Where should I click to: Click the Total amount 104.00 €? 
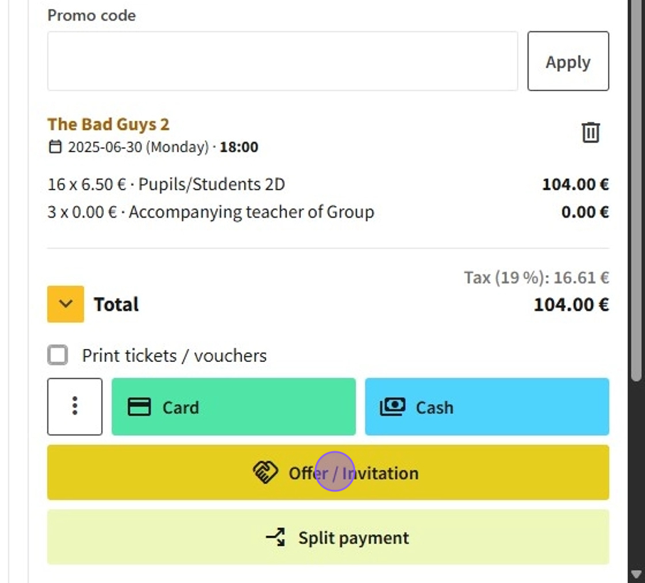pos(571,305)
